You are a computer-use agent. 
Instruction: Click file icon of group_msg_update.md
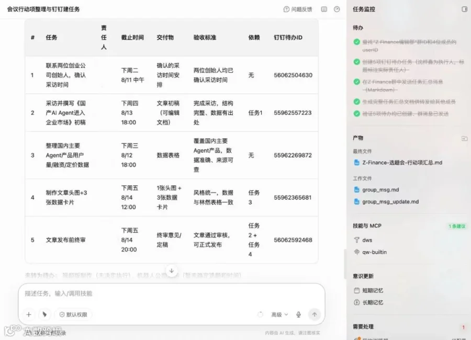tap(356, 202)
